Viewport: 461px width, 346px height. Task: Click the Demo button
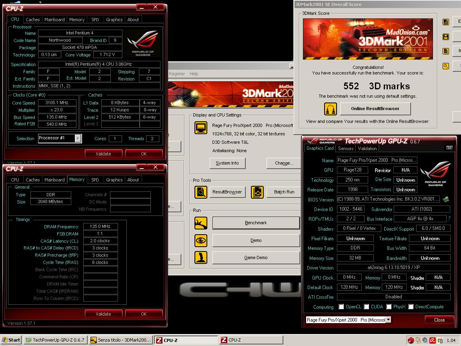(256, 240)
